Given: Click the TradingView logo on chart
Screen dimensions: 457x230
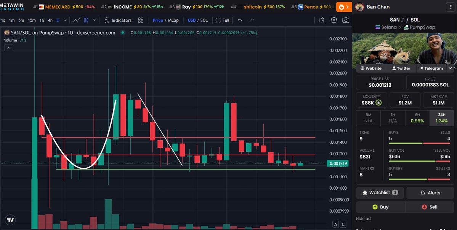Looking at the screenshot, I should tap(10, 220).
